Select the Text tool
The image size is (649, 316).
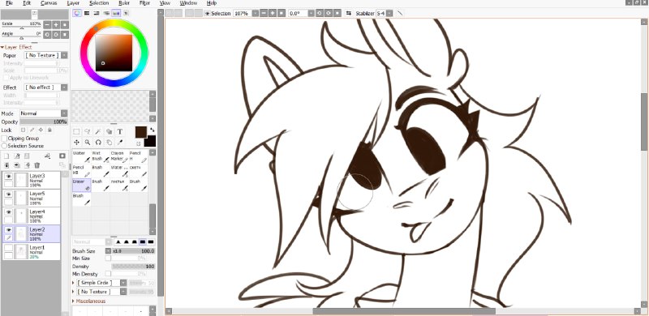click(x=119, y=132)
